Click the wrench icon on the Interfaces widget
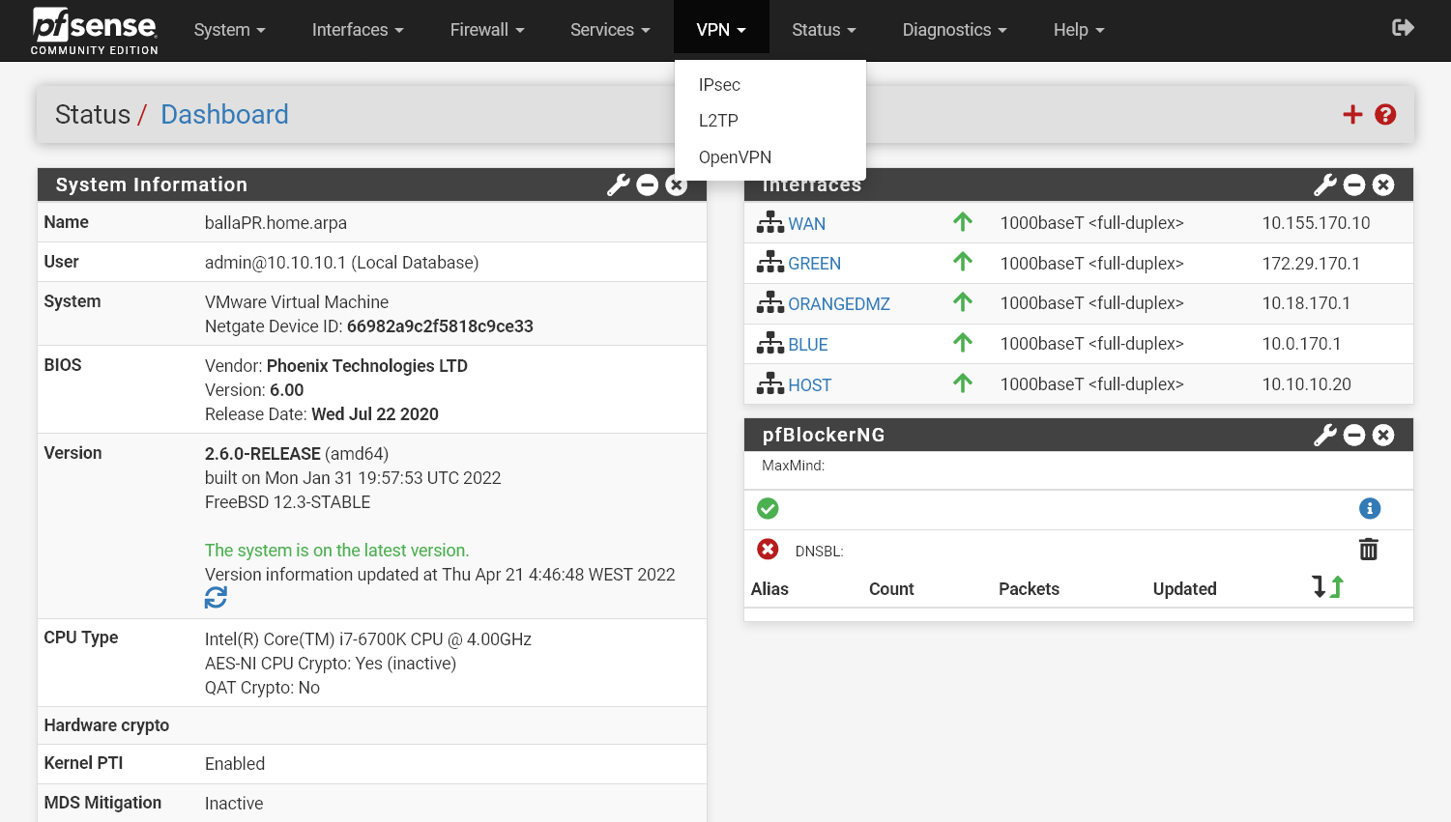The image size is (1451, 822). click(1323, 184)
